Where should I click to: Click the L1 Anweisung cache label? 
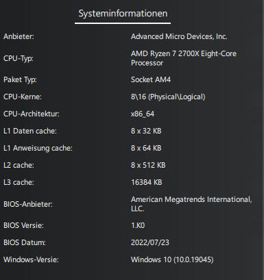coord(38,148)
